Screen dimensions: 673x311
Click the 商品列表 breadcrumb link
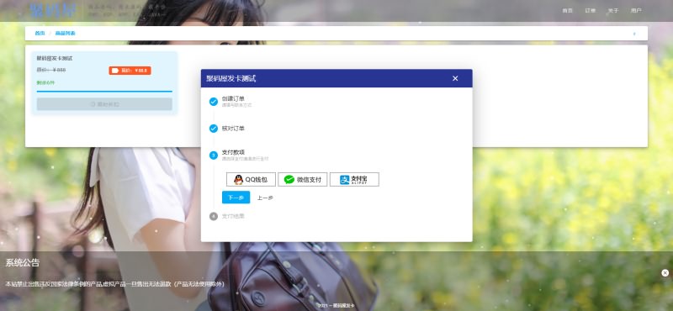click(x=66, y=33)
